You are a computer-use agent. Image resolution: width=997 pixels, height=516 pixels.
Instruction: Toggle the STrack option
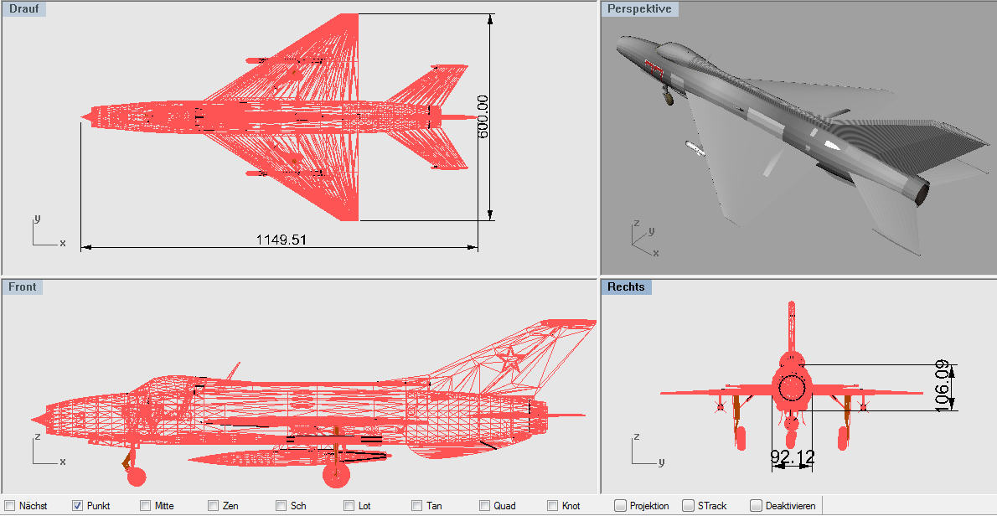click(x=688, y=506)
